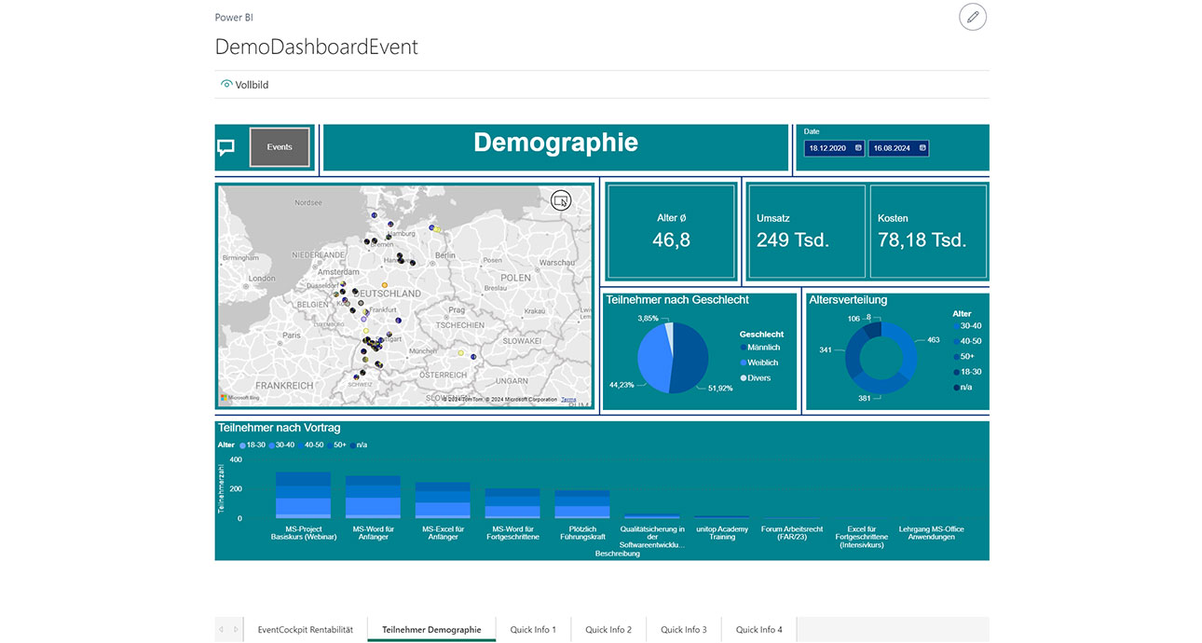Click the speech bubble icon beside Events
This screenshot has width=1202, height=643.
click(227, 146)
